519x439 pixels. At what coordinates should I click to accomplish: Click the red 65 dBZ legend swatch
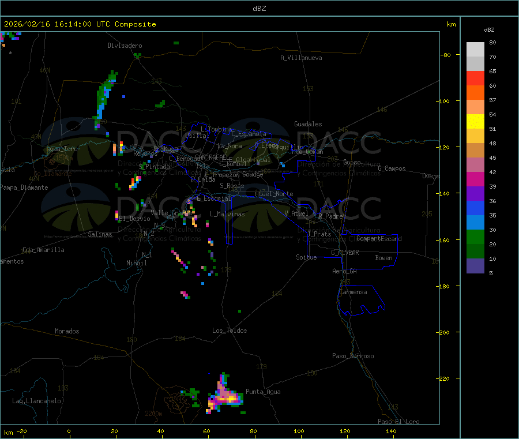point(475,78)
